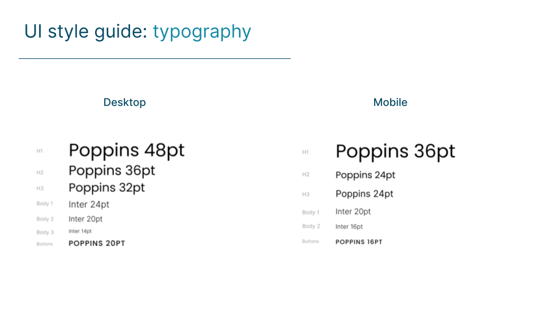Click the mobile 'Poppins 36pt' H1 sample
The width and height of the screenshot is (550, 309).
395,152
